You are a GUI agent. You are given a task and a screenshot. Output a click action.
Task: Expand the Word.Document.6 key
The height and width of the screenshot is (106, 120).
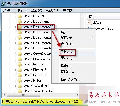15,32
